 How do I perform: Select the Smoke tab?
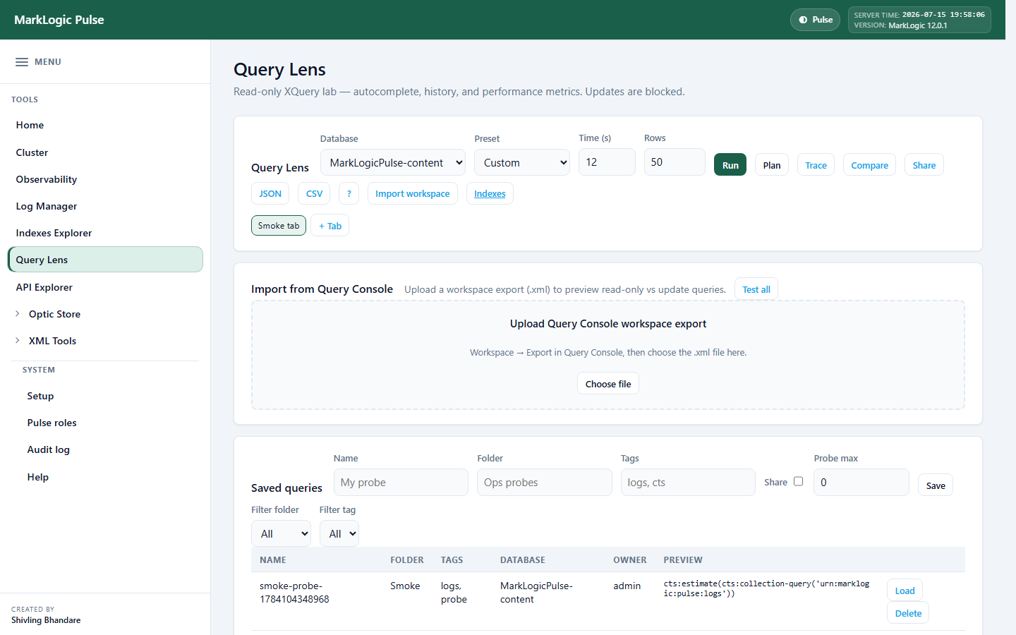tap(279, 226)
